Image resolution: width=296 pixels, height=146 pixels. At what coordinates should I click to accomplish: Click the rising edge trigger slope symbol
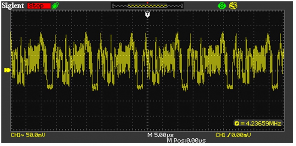click(228, 135)
